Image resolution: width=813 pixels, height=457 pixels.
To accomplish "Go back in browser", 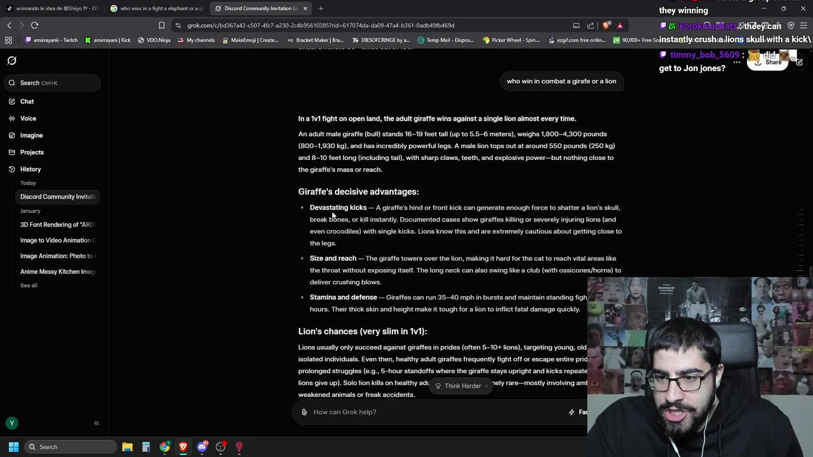I will coord(9,25).
